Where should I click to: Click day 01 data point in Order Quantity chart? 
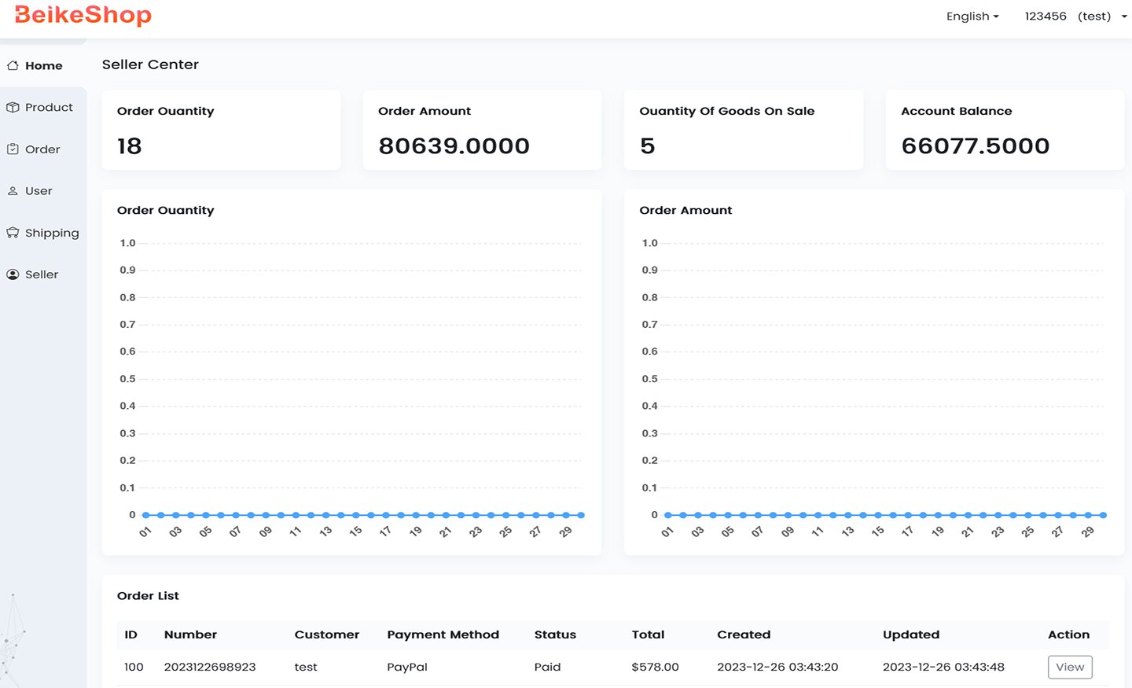pos(145,515)
